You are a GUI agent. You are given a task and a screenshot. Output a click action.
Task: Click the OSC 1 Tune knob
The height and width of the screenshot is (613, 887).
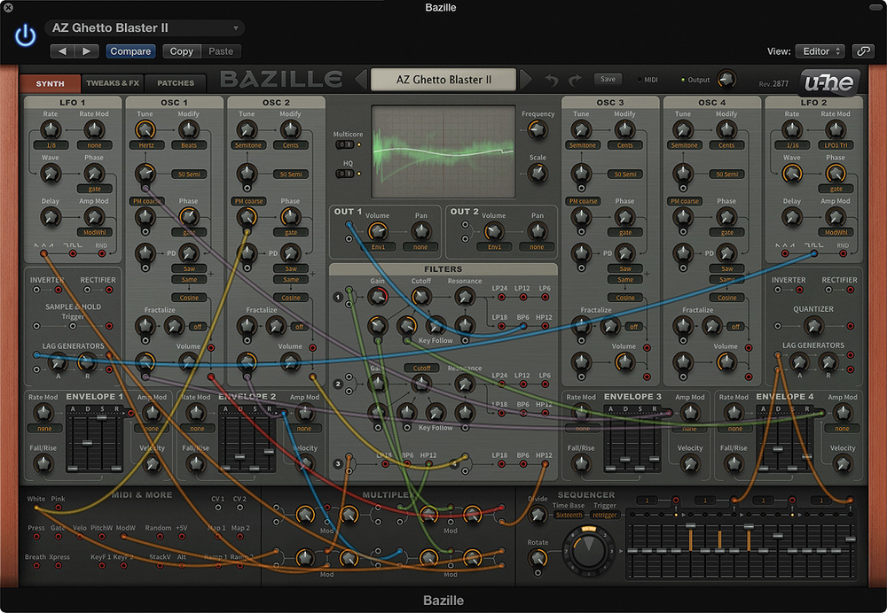click(145, 130)
